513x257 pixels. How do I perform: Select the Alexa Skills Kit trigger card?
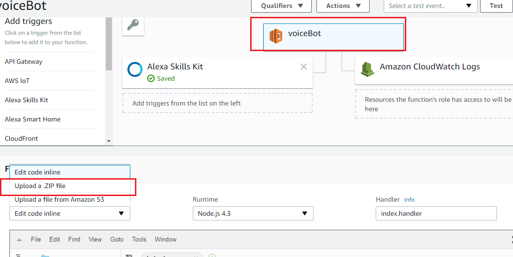tap(217, 72)
